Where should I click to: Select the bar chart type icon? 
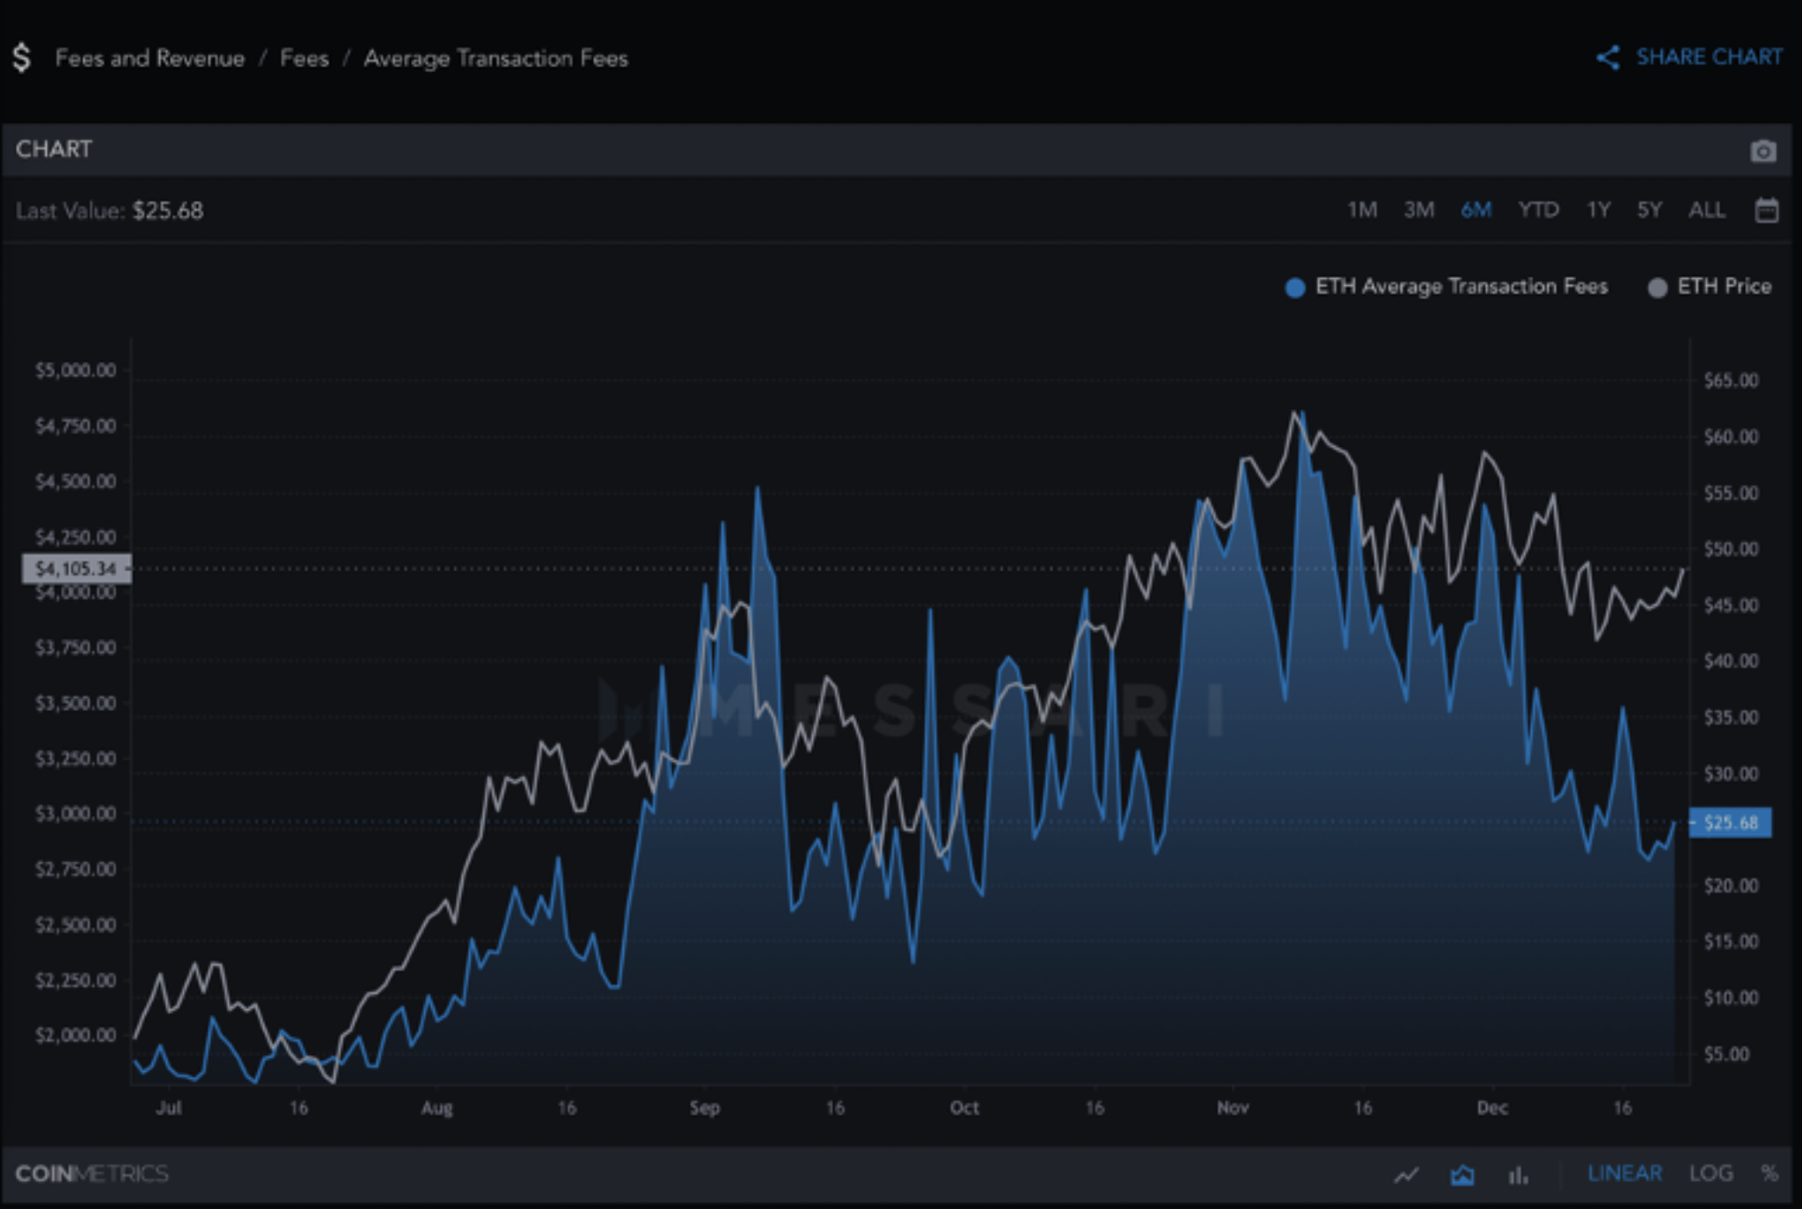click(x=1518, y=1175)
